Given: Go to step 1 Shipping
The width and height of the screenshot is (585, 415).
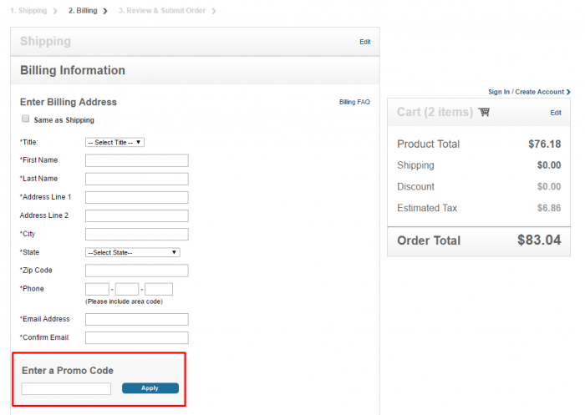Looking at the screenshot, I should point(28,11).
